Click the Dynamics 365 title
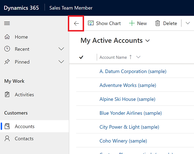194x154 pixels. (21, 8)
